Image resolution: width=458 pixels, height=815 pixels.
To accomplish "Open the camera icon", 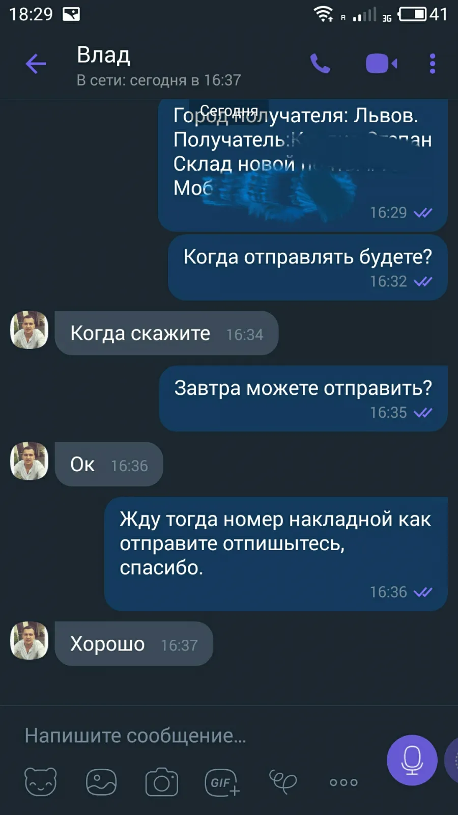I will 162,782.
